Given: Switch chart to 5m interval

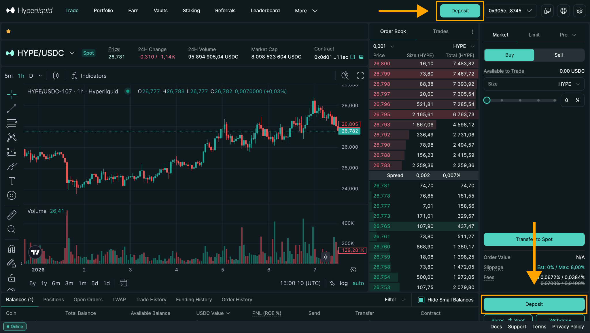Looking at the screenshot, I should [x=9, y=76].
